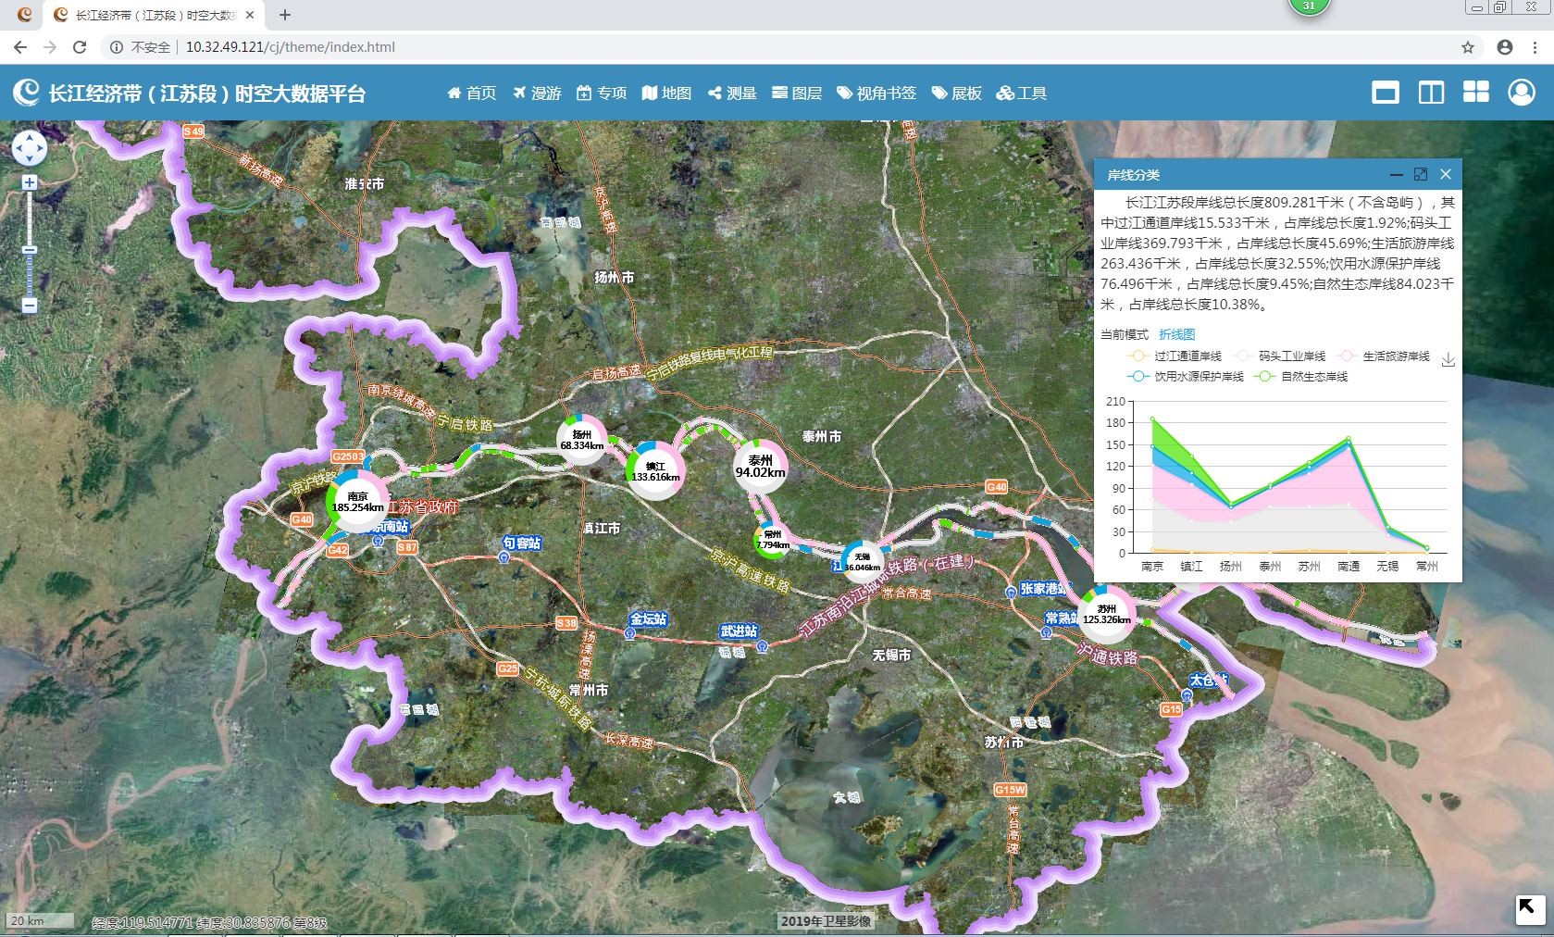Toggle 过江通道岸线 legend series
Image resolution: width=1554 pixels, height=937 pixels.
point(1174,356)
